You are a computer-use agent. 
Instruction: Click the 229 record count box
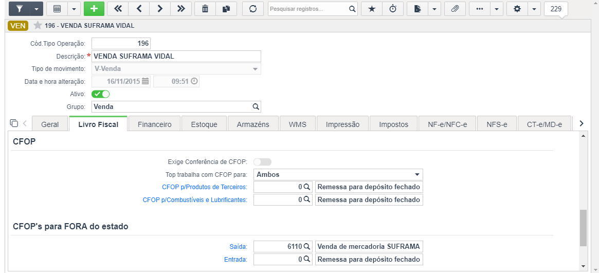556,9
